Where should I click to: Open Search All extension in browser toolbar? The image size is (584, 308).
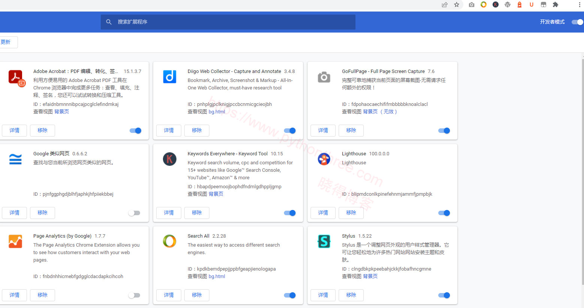pos(484,5)
